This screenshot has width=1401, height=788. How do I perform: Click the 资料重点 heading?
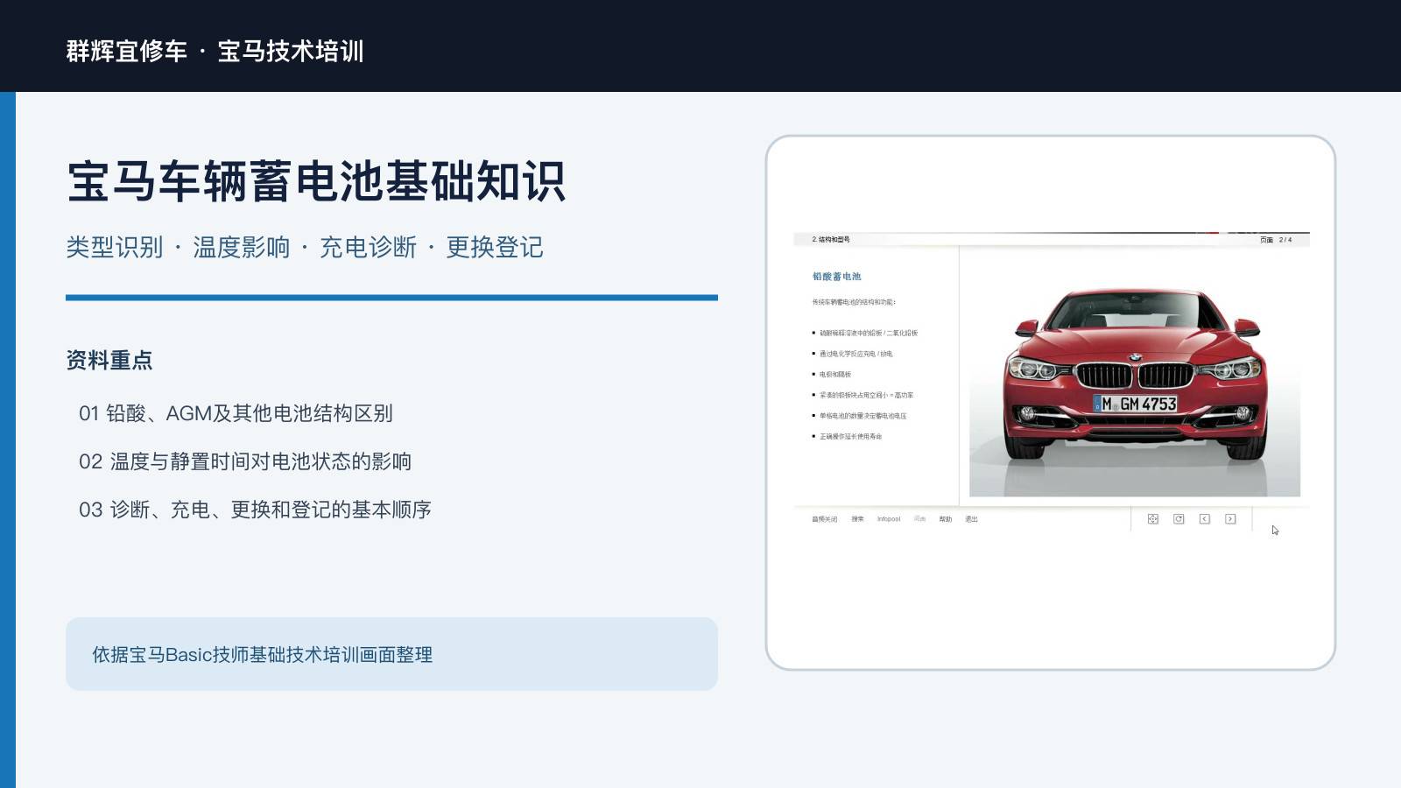109,360
